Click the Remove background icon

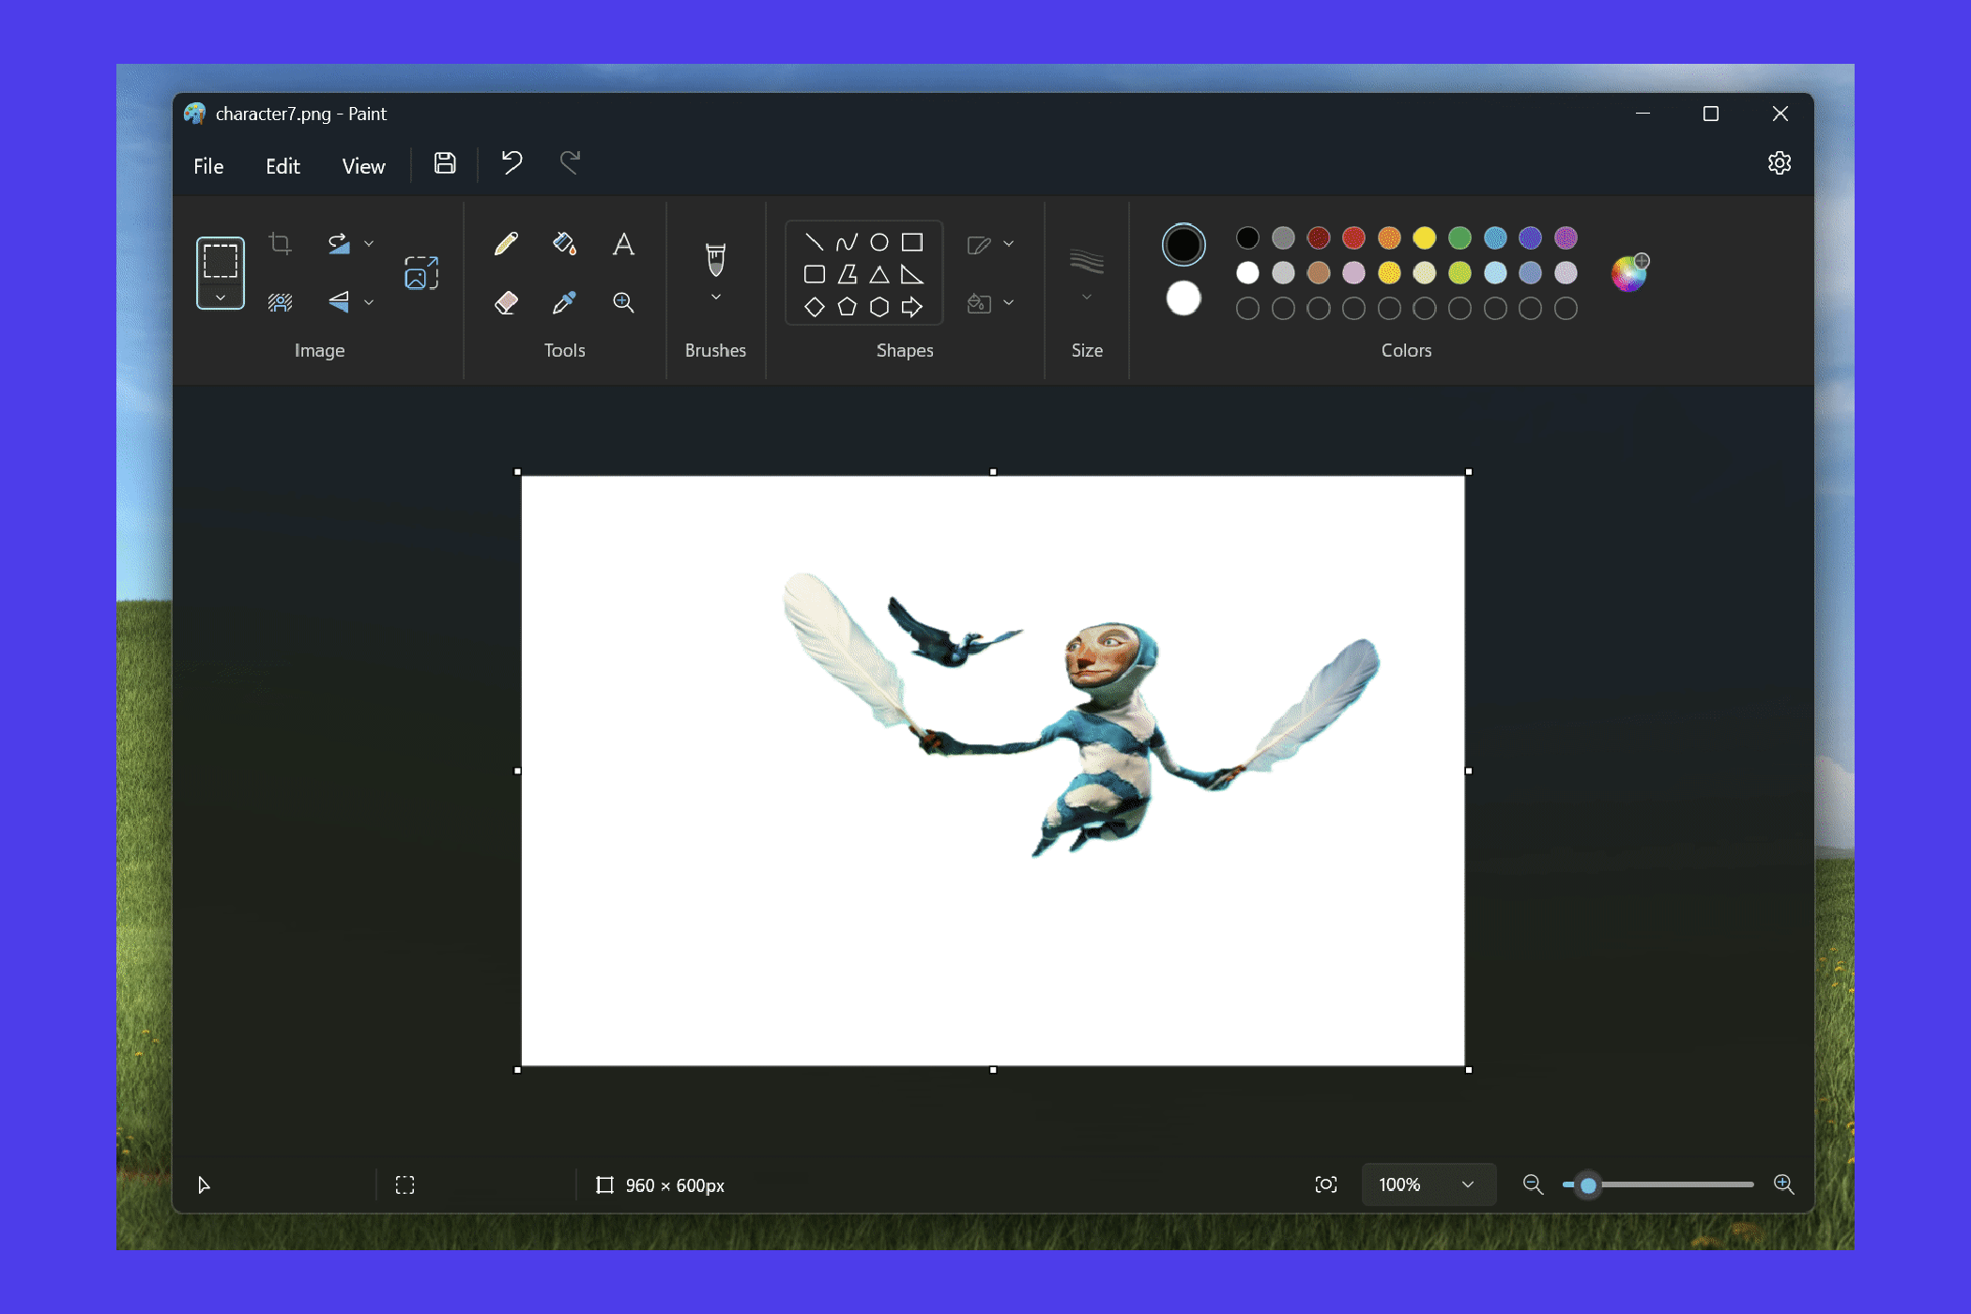(280, 301)
